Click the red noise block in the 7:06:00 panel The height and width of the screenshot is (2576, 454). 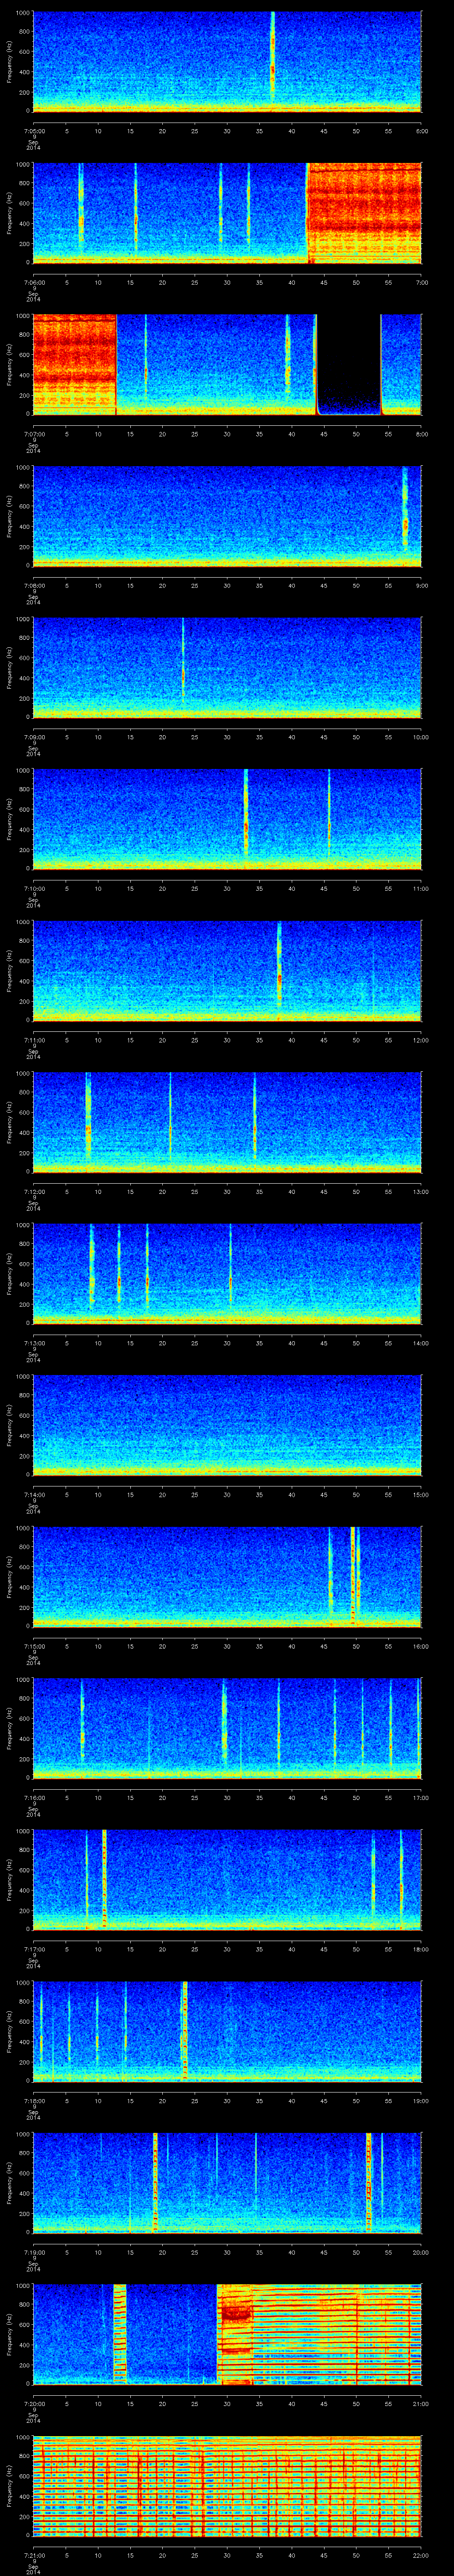(x=364, y=212)
